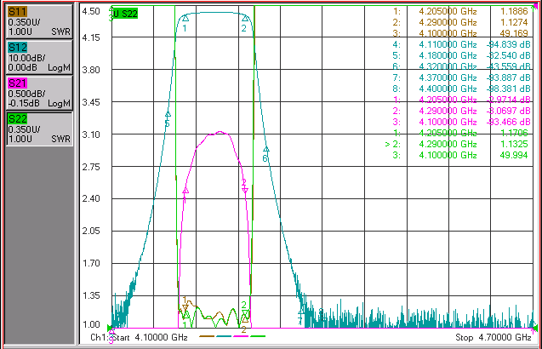Select S12 marker 2 triangle at passband top
Image resolution: width=542 pixels, height=349 pixels.
tap(245, 19)
